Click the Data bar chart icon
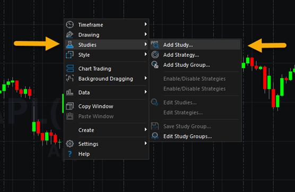 (70, 92)
